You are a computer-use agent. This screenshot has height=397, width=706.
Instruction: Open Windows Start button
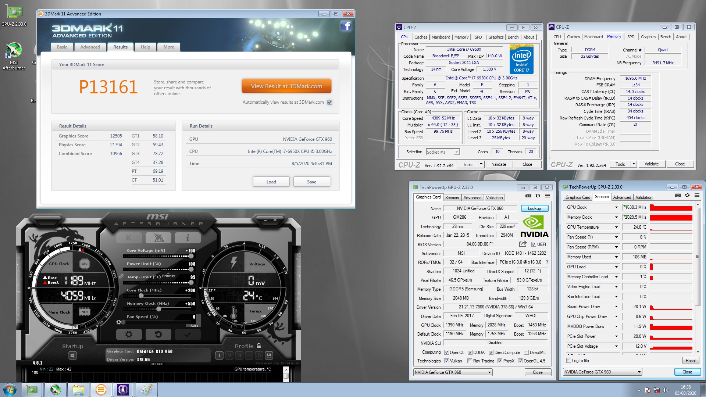click(x=10, y=390)
